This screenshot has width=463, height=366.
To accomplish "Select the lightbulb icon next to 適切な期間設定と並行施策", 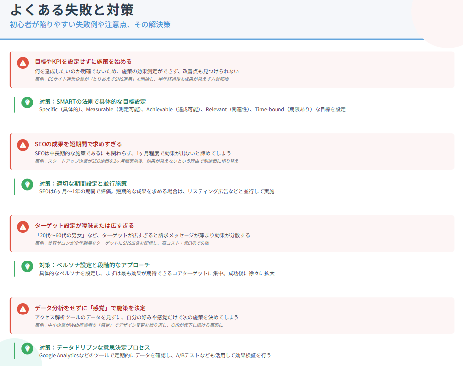I will (x=27, y=184).
